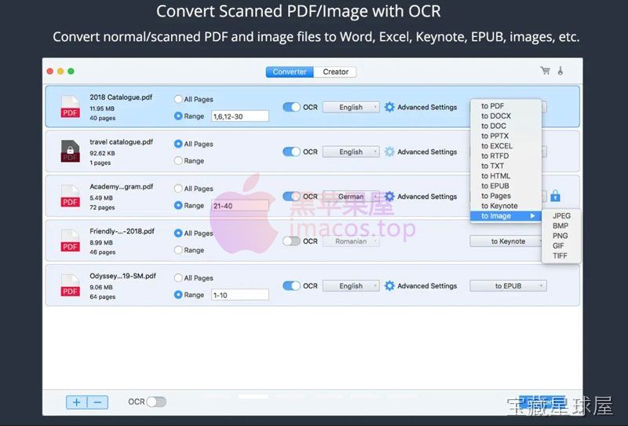Click the registration key icon in the title bar
Screen dimensions: 628x426
point(560,71)
